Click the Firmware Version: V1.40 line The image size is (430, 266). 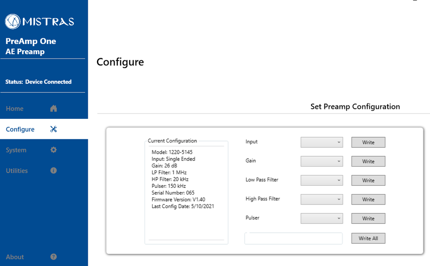click(x=178, y=199)
